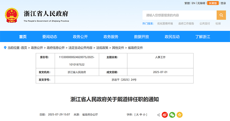
Task: Open the 政务公开 navigation menu
Action: pyautogui.click(x=80, y=37)
